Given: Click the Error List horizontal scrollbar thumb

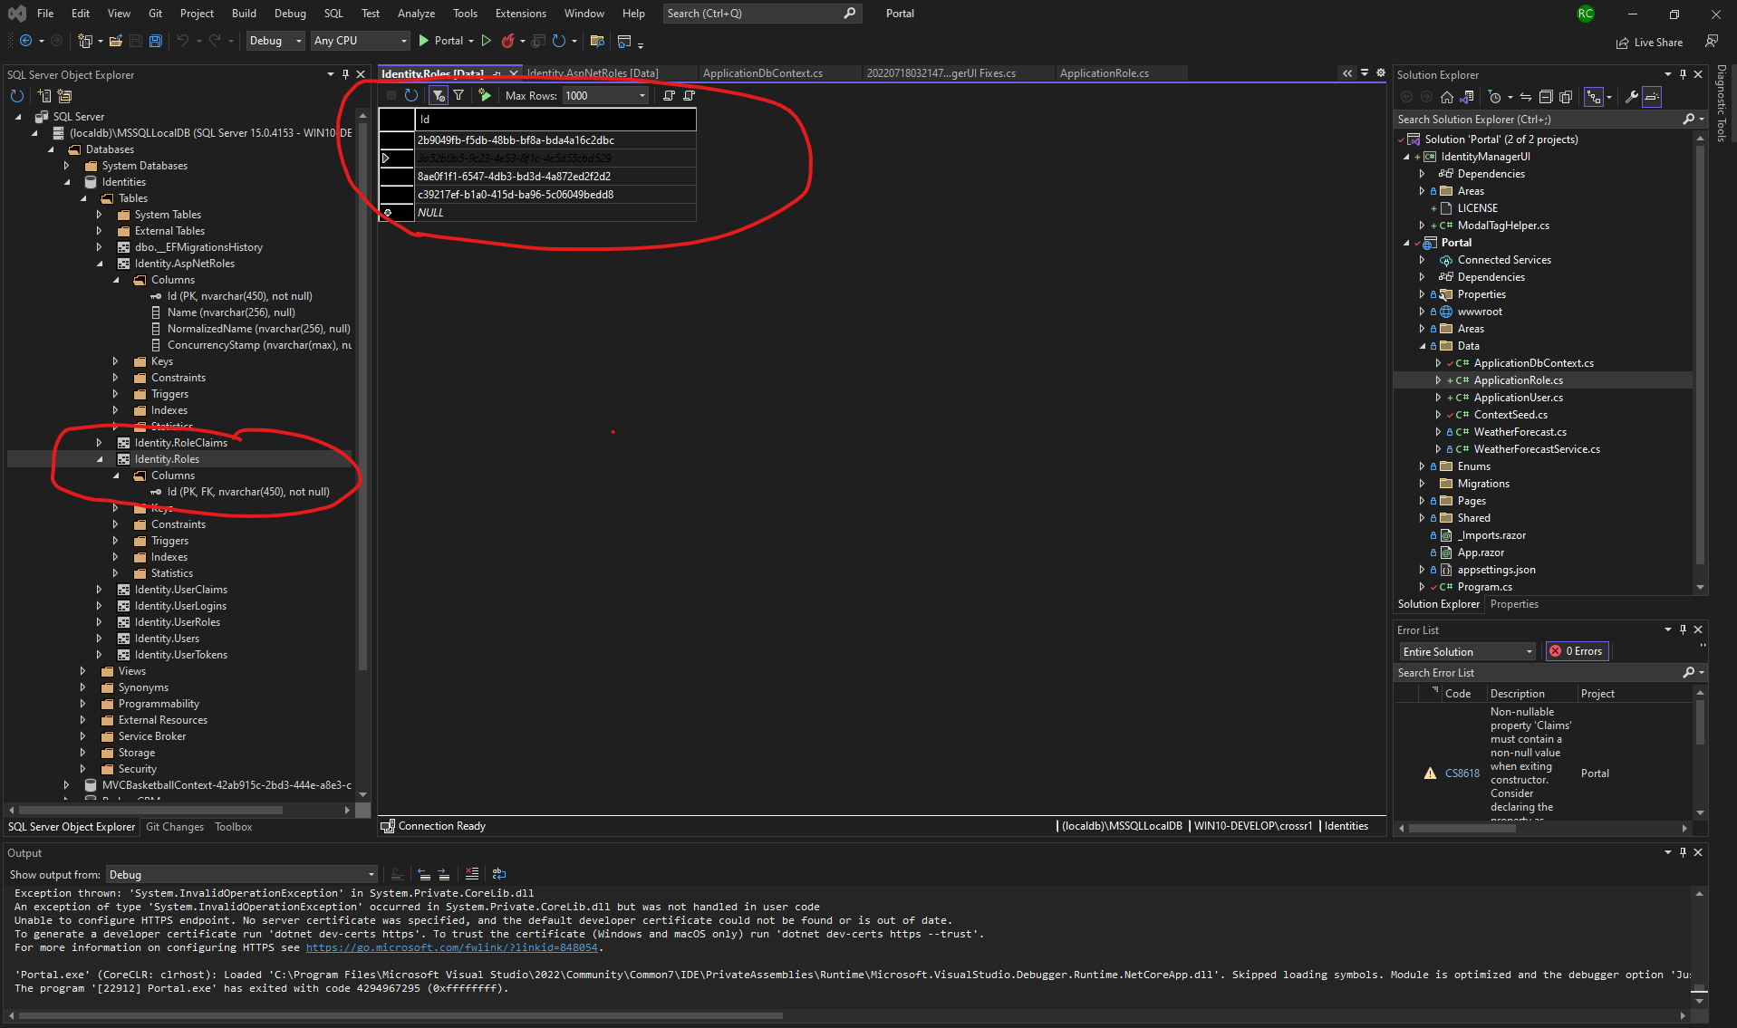Looking at the screenshot, I should pyautogui.click(x=1462, y=828).
